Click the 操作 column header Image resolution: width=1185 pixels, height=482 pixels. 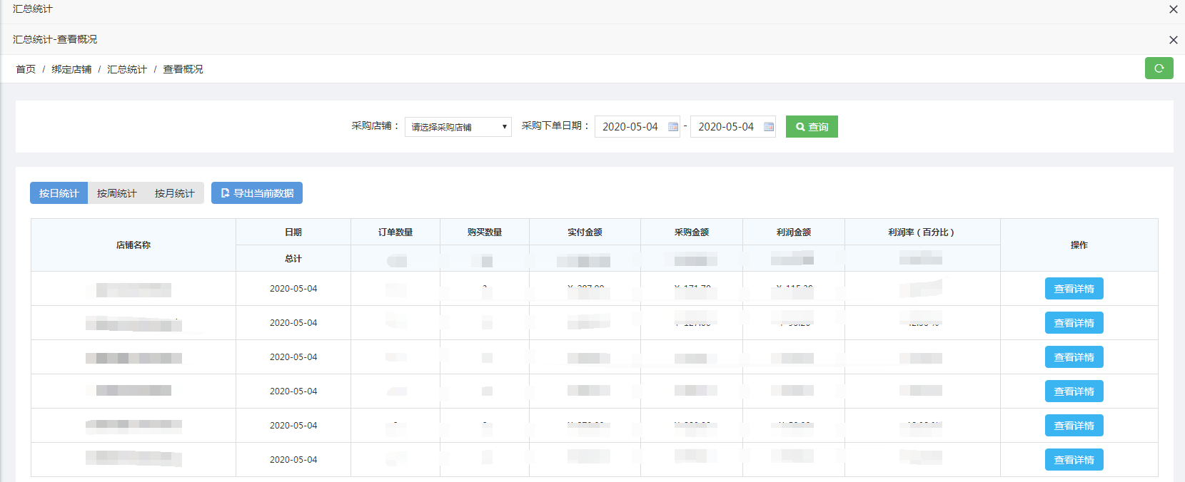(x=1079, y=245)
